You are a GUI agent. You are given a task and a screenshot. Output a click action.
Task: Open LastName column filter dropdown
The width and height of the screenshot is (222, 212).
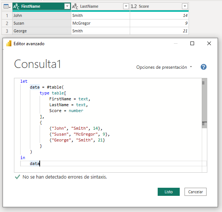click(126, 6)
